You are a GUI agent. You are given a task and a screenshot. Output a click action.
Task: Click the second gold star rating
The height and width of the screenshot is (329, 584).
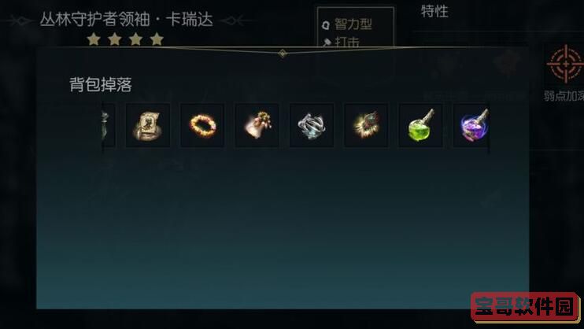(115, 39)
